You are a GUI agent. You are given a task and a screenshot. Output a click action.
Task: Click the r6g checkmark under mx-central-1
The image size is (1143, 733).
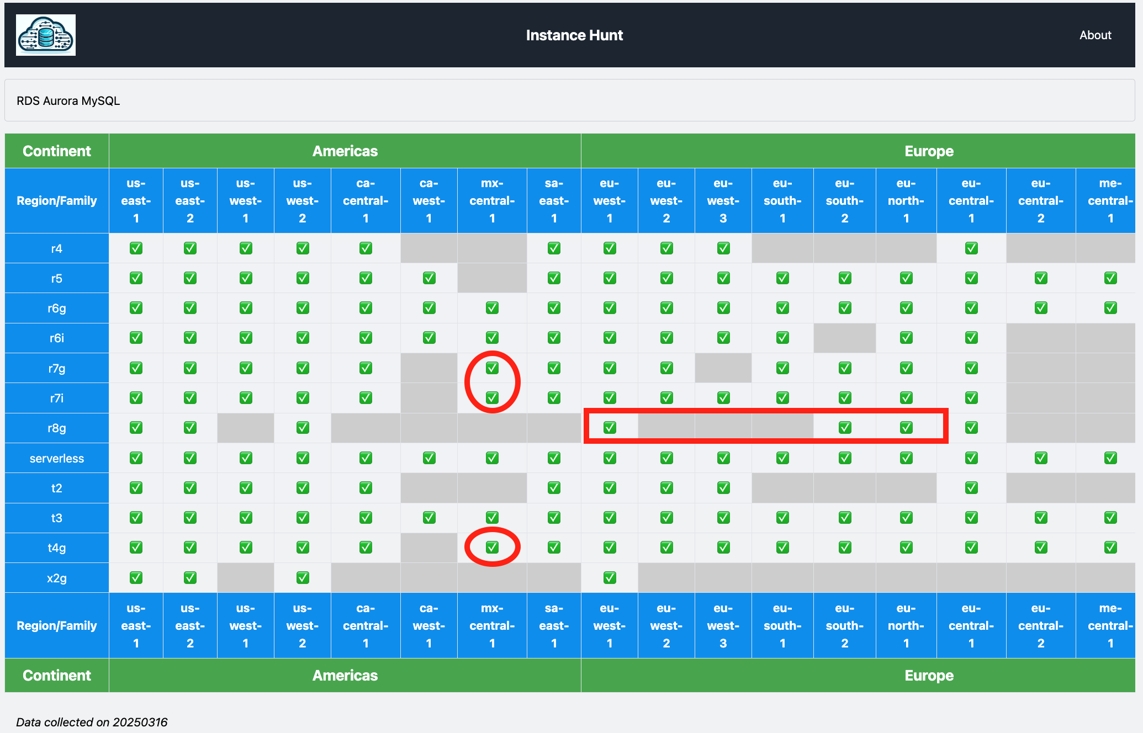pyautogui.click(x=492, y=308)
